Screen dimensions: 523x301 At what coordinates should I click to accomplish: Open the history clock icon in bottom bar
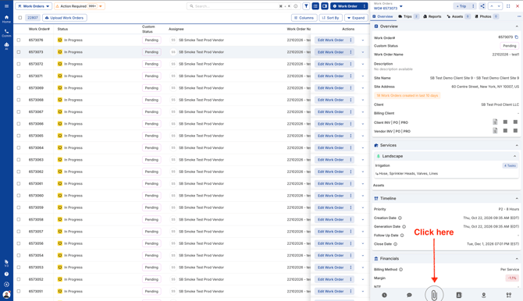click(x=384, y=295)
